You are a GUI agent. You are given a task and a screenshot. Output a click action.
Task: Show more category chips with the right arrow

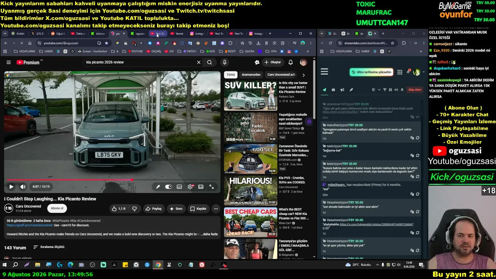point(303,75)
